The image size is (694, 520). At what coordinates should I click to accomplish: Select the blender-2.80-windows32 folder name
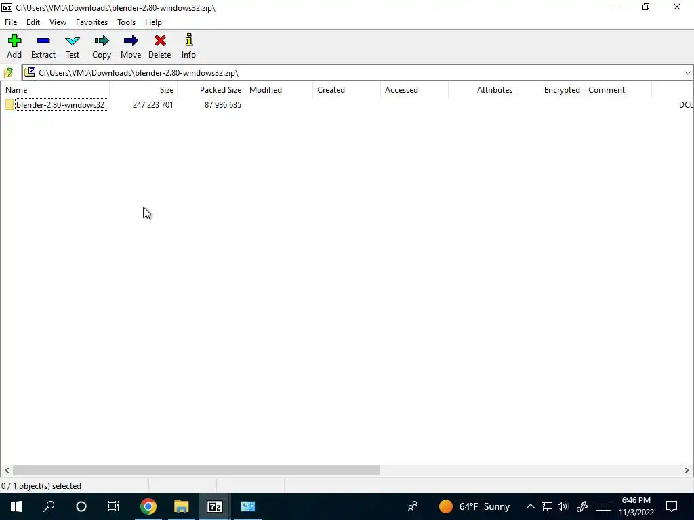point(61,105)
